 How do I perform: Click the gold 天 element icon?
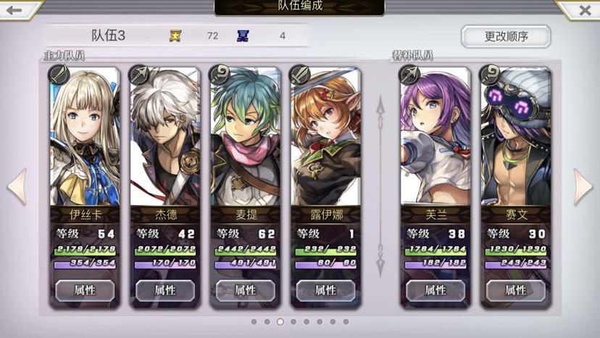click(x=175, y=36)
